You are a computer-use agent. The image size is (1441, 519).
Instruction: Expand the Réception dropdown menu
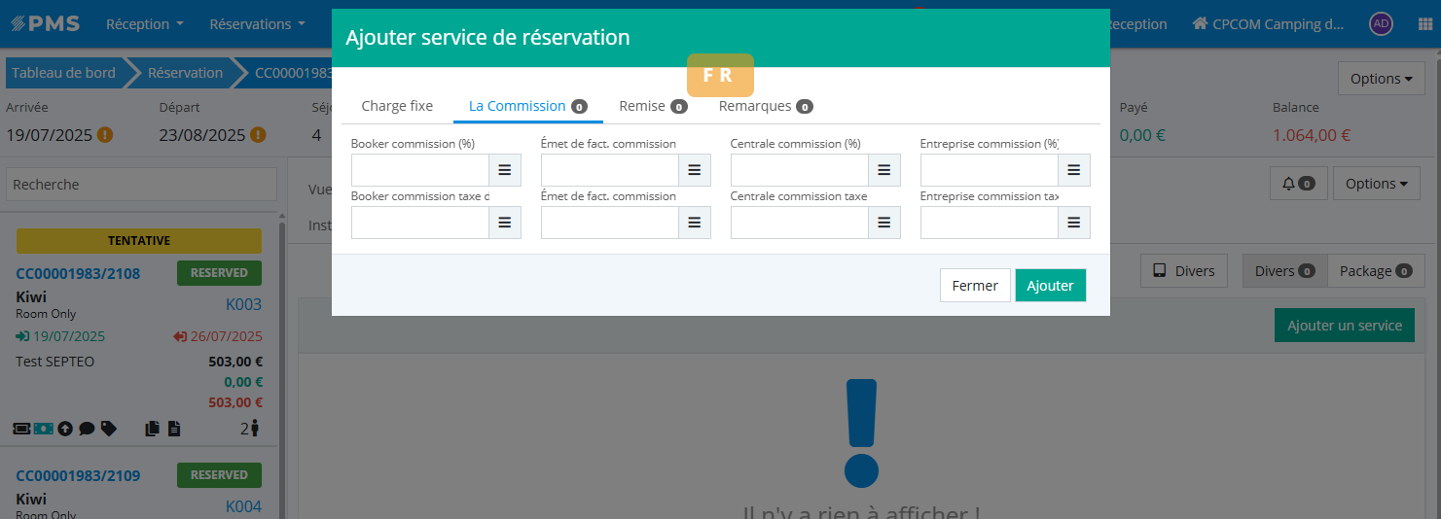(x=144, y=24)
